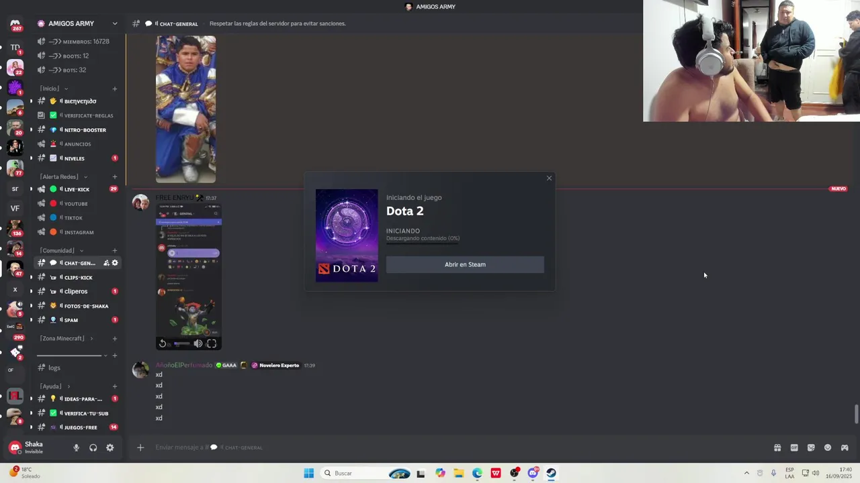Expand the Ayuda category
860x483 pixels.
(x=54, y=386)
